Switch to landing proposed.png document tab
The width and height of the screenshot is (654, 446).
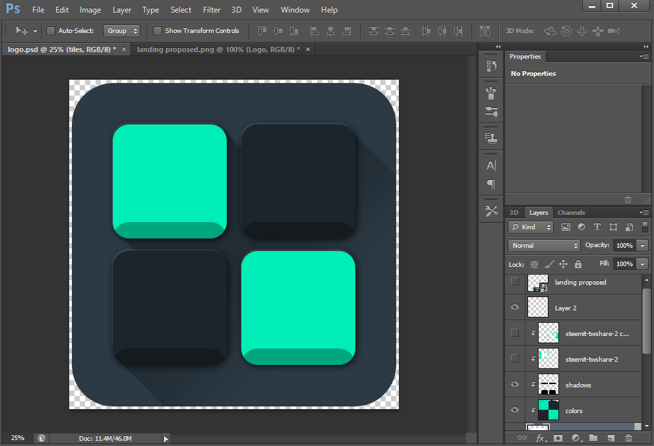(218, 49)
